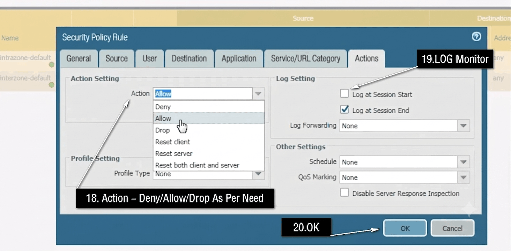Click the Source column group header
Viewport: 511px width, 251px height.
point(303,18)
